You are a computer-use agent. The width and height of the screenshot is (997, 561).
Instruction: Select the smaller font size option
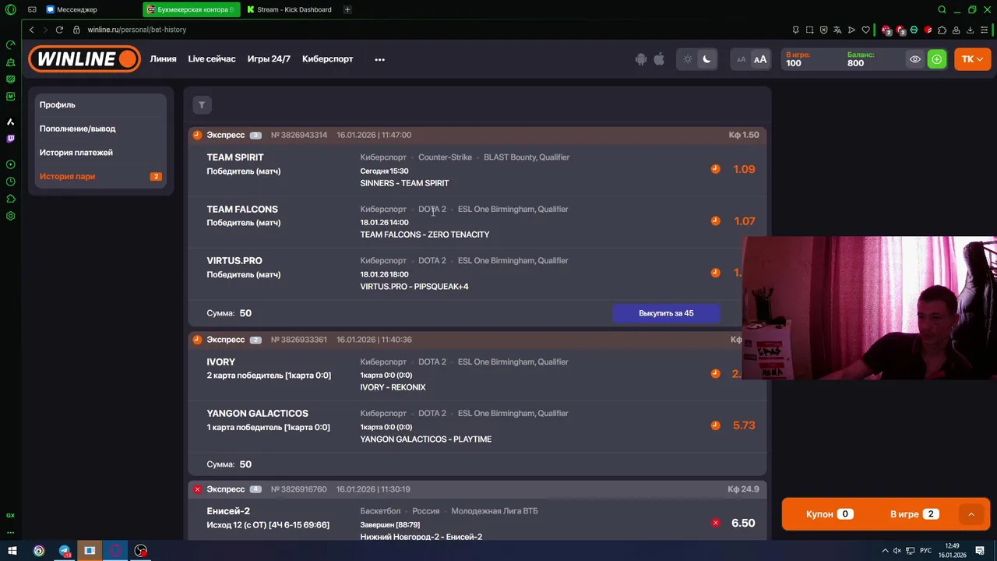742,59
